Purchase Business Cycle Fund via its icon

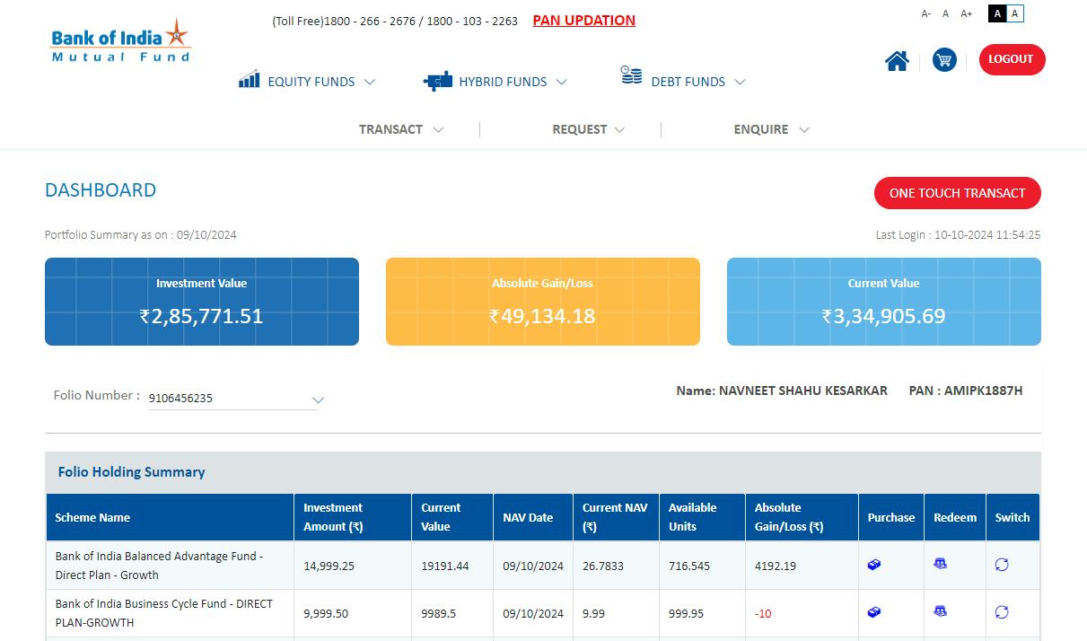pyautogui.click(x=874, y=612)
